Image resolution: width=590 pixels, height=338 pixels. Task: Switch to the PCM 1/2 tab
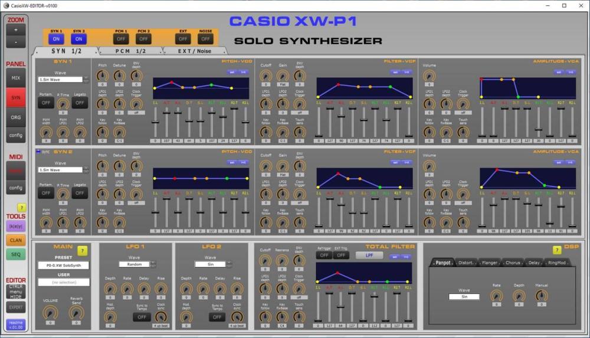130,51
